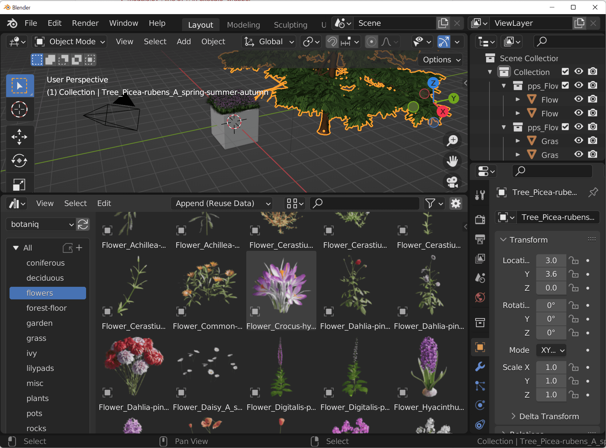The image size is (606, 448).
Task: Open the Object Mode dropdown
Action: (x=69, y=42)
